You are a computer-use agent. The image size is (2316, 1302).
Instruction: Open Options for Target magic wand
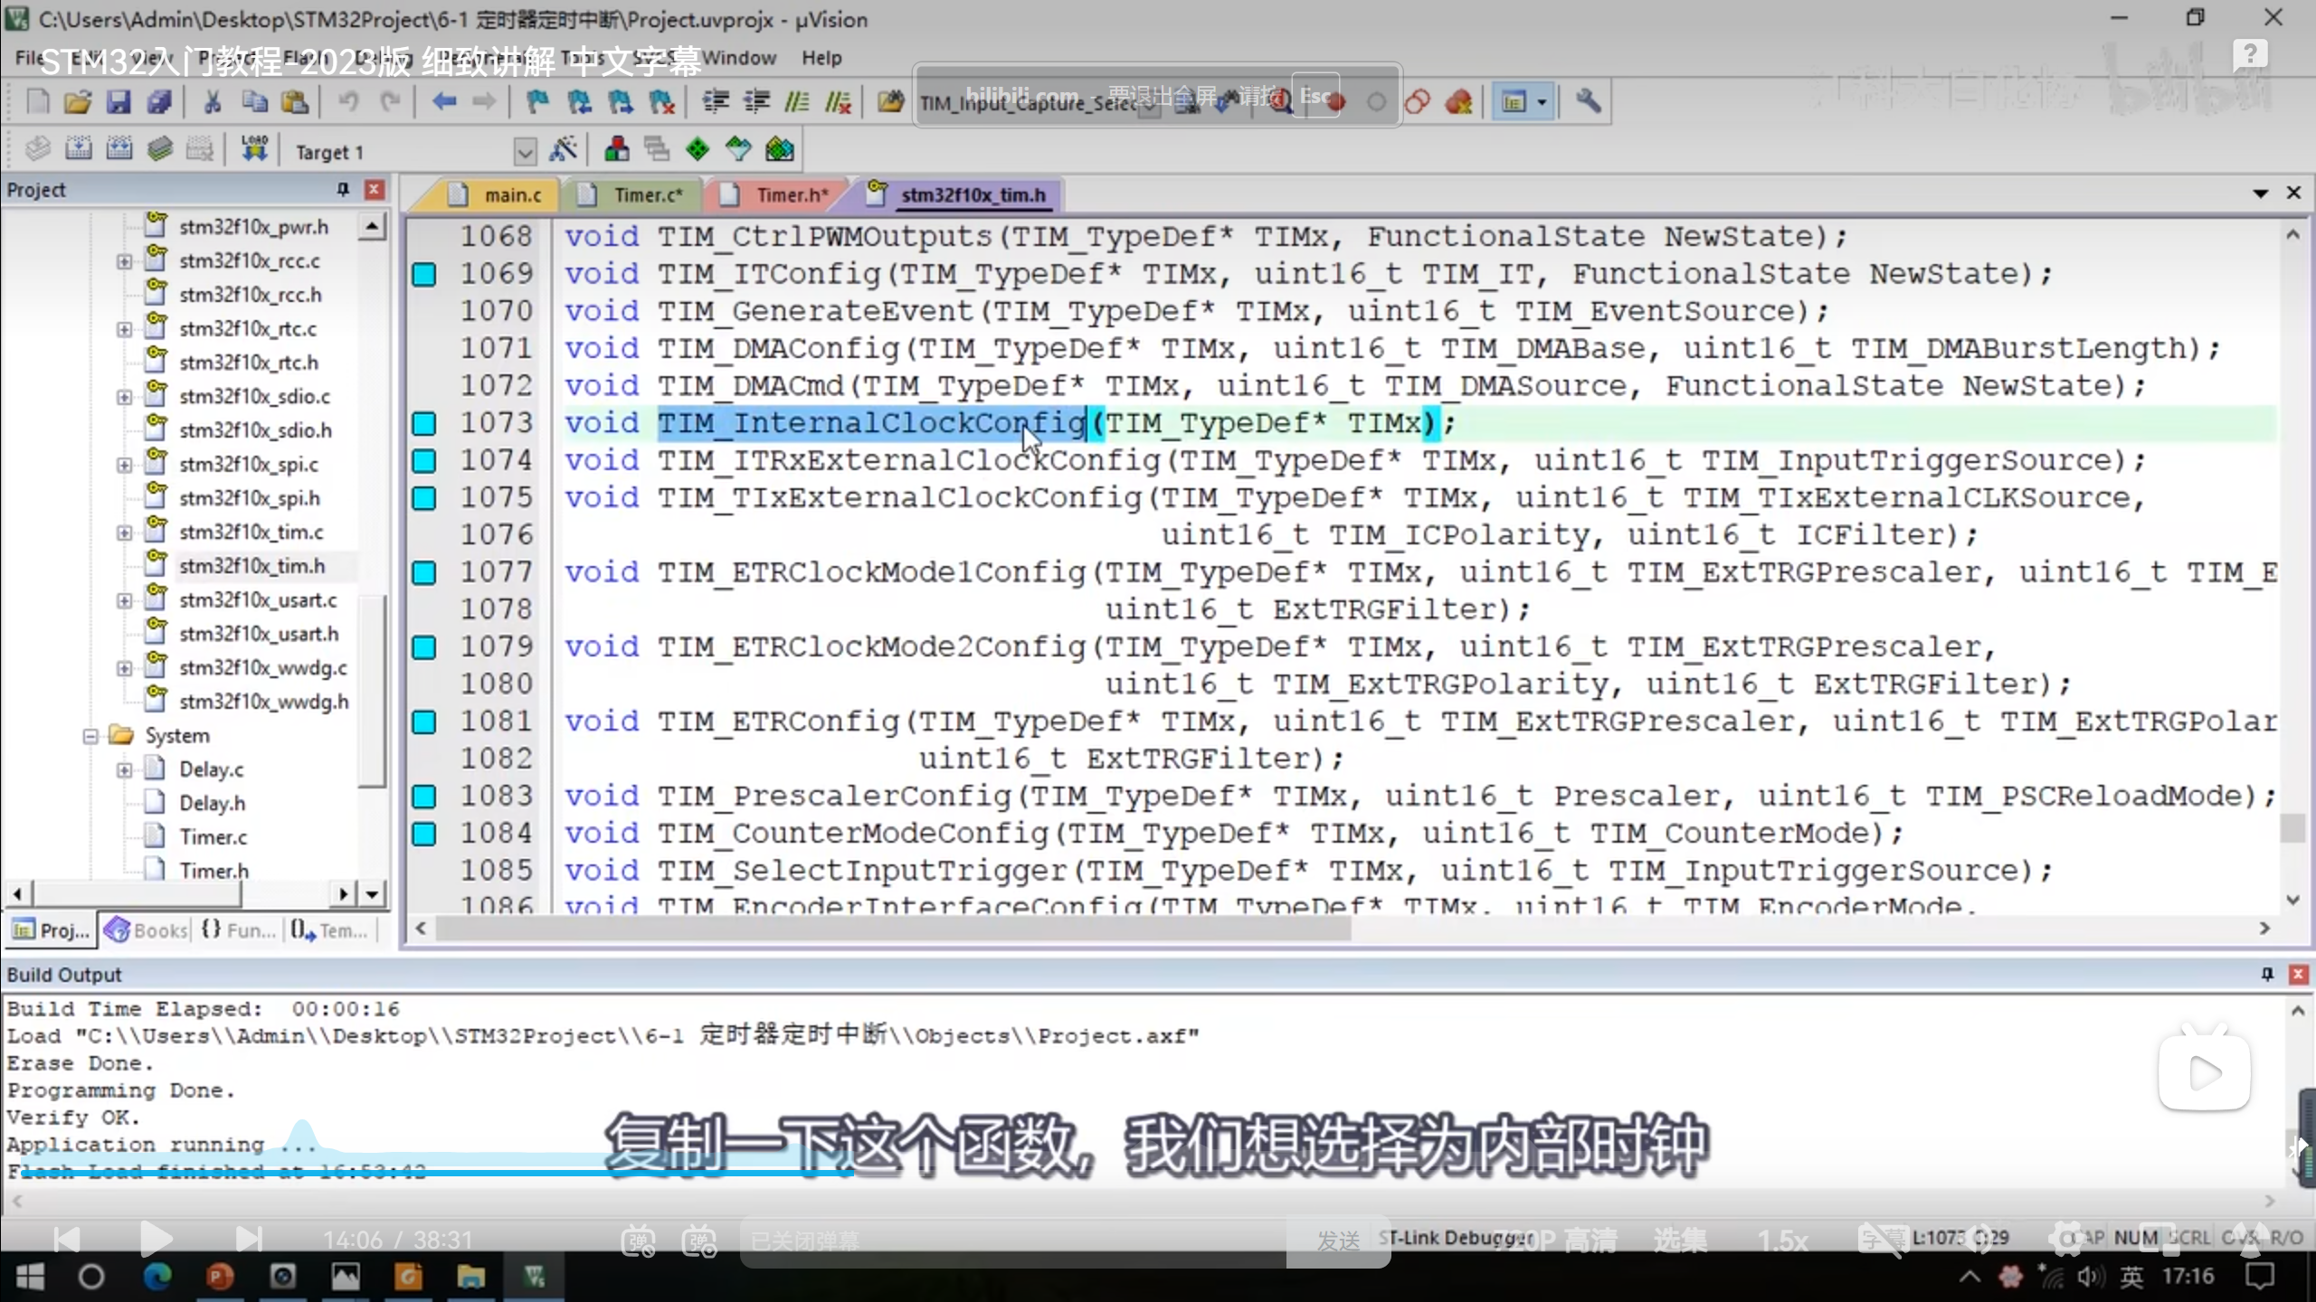tap(563, 149)
